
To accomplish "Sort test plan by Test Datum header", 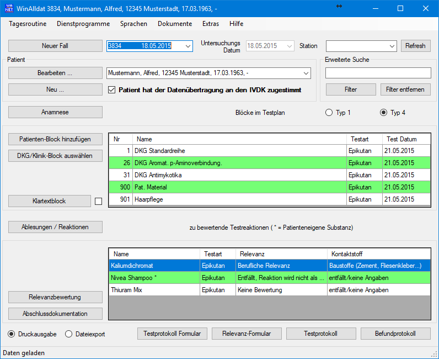I will click(401, 139).
